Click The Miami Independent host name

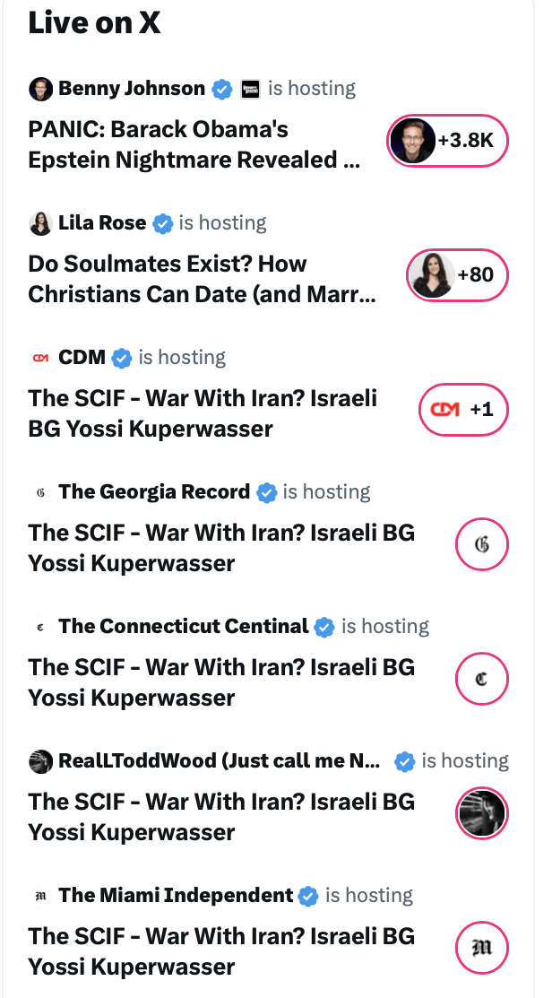pyautogui.click(x=176, y=896)
